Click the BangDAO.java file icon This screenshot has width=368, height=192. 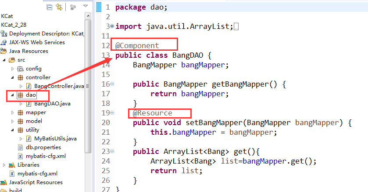(x=29, y=104)
